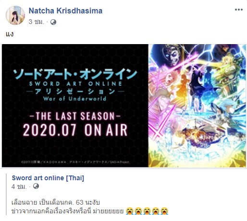The height and width of the screenshot is (221, 247).
Task: Click the KADOKAWA copyright line in the image
Action: (x=75, y=162)
